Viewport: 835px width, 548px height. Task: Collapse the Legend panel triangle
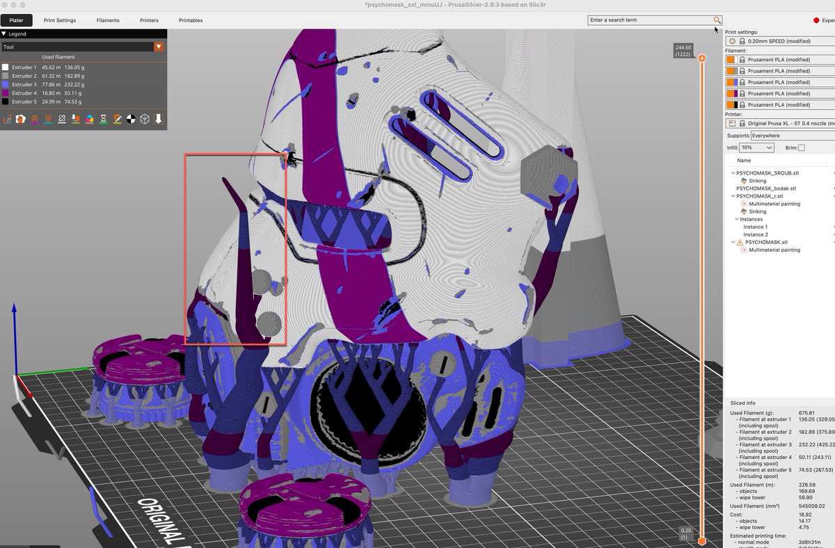tap(4, 33)
